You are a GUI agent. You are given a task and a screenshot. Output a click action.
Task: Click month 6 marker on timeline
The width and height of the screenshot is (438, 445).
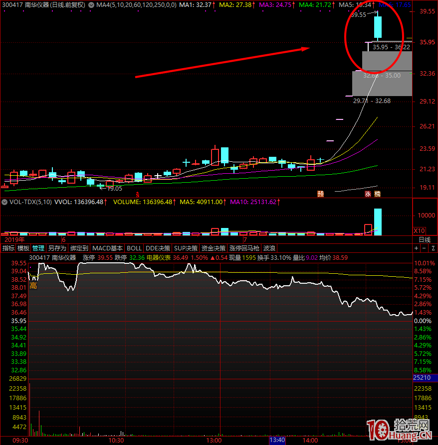click(64, 240)
